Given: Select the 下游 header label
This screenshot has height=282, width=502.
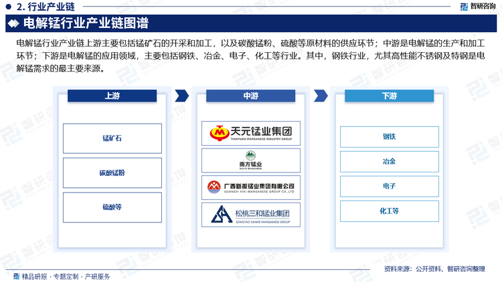Looking at the screenshot, I should click(390, 96).
